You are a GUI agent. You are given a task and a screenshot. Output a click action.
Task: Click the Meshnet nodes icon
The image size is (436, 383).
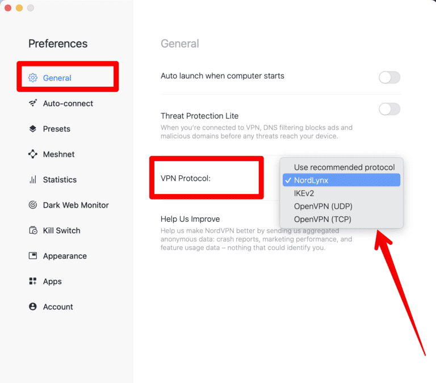(x=33, y=154)
